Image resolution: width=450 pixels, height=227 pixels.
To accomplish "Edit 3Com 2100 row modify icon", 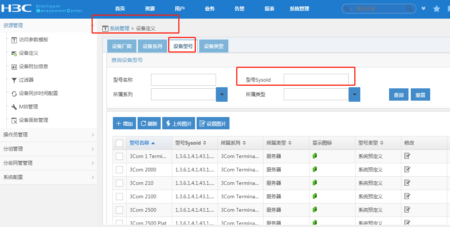I will pyautogui.click(x=407, y=196).
